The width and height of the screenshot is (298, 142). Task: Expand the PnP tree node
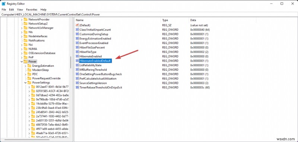click(22, 57)
